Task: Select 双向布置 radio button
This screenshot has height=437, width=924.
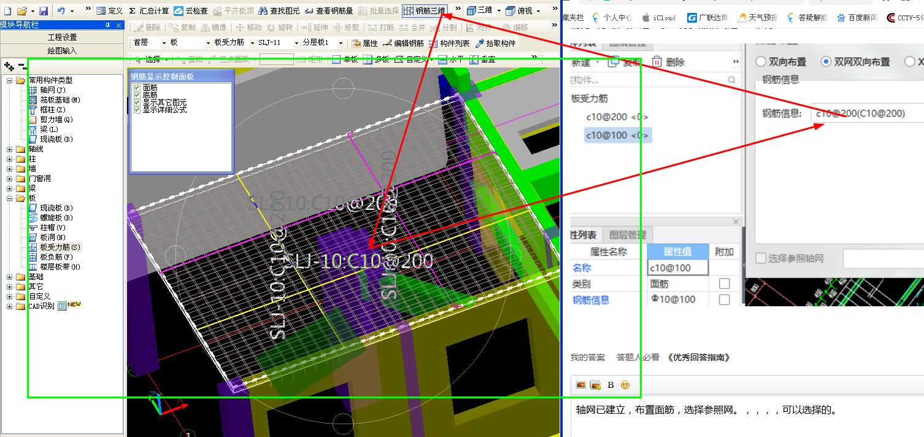Action: [761, 61]
